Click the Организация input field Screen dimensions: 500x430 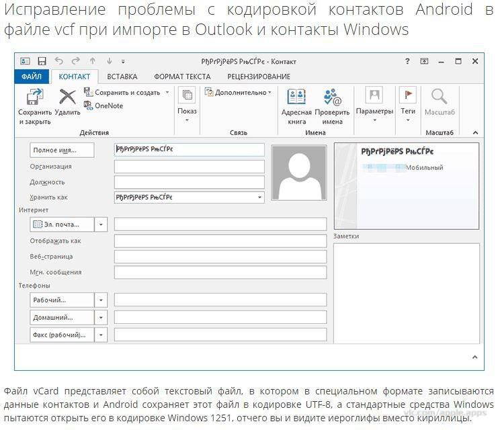click(189, 167)
